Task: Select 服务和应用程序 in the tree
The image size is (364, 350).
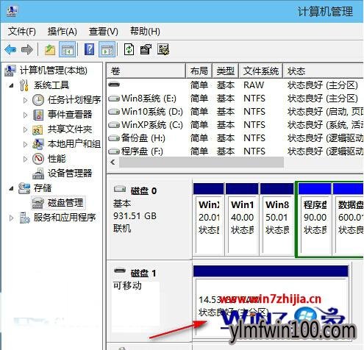Action: point(65,218)
